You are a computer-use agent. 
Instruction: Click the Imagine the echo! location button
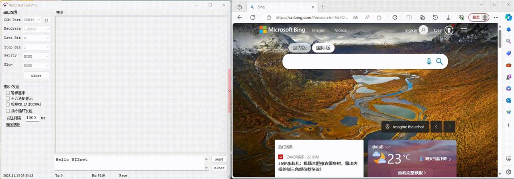[x=405, y=127]
